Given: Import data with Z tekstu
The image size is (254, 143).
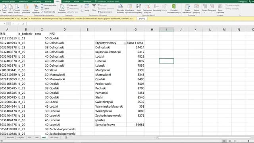Looking at the screenshot, I should click(x=10, y=9).
